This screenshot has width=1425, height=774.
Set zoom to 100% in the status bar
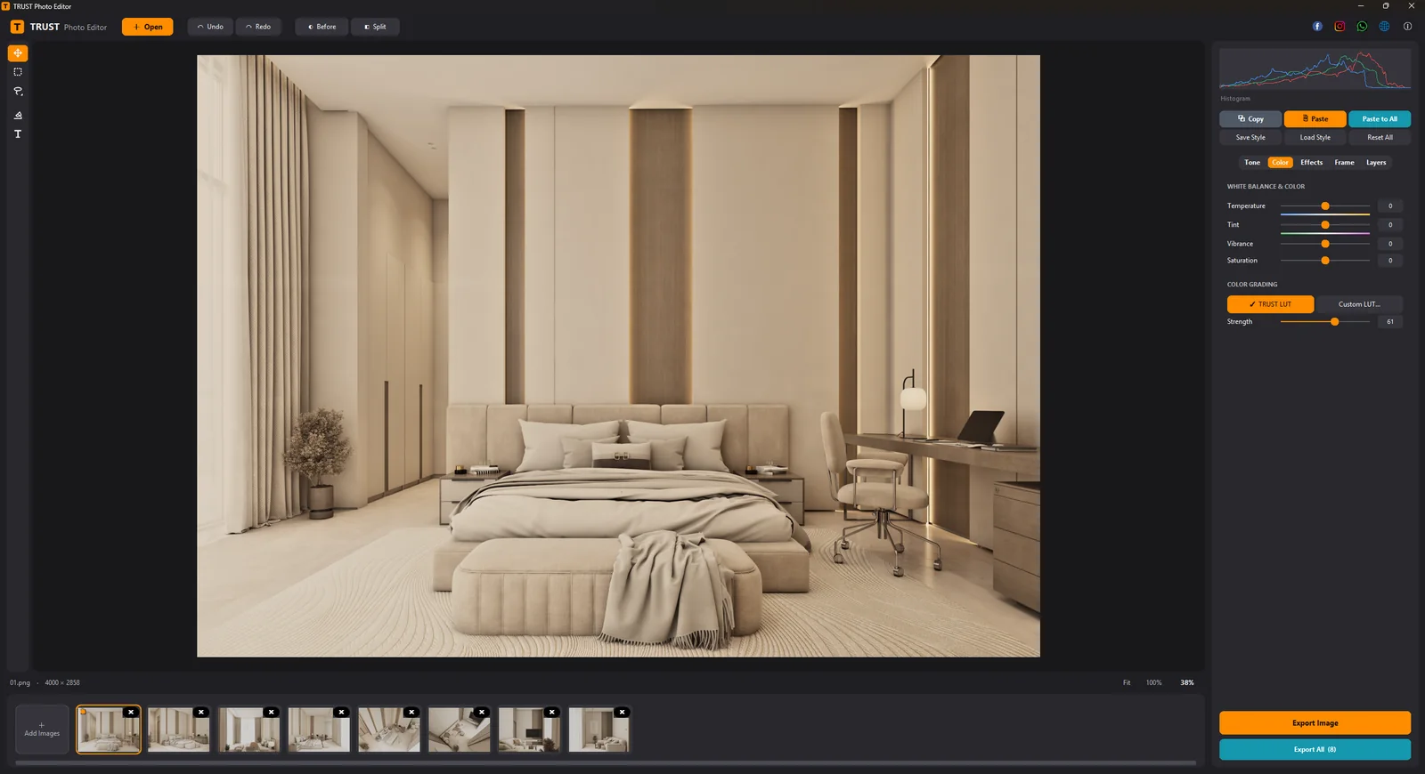(x=1154, y=683)
